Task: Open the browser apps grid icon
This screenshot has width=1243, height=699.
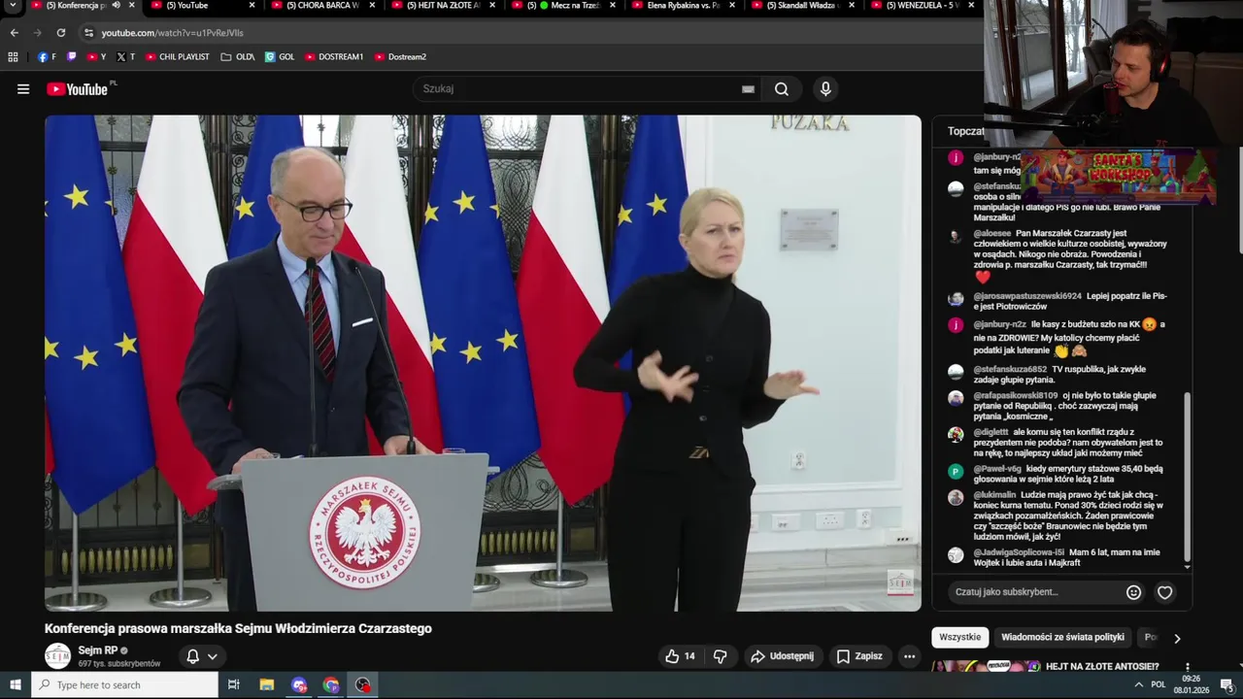Action: pyautogui.click(x=13, y=57)
